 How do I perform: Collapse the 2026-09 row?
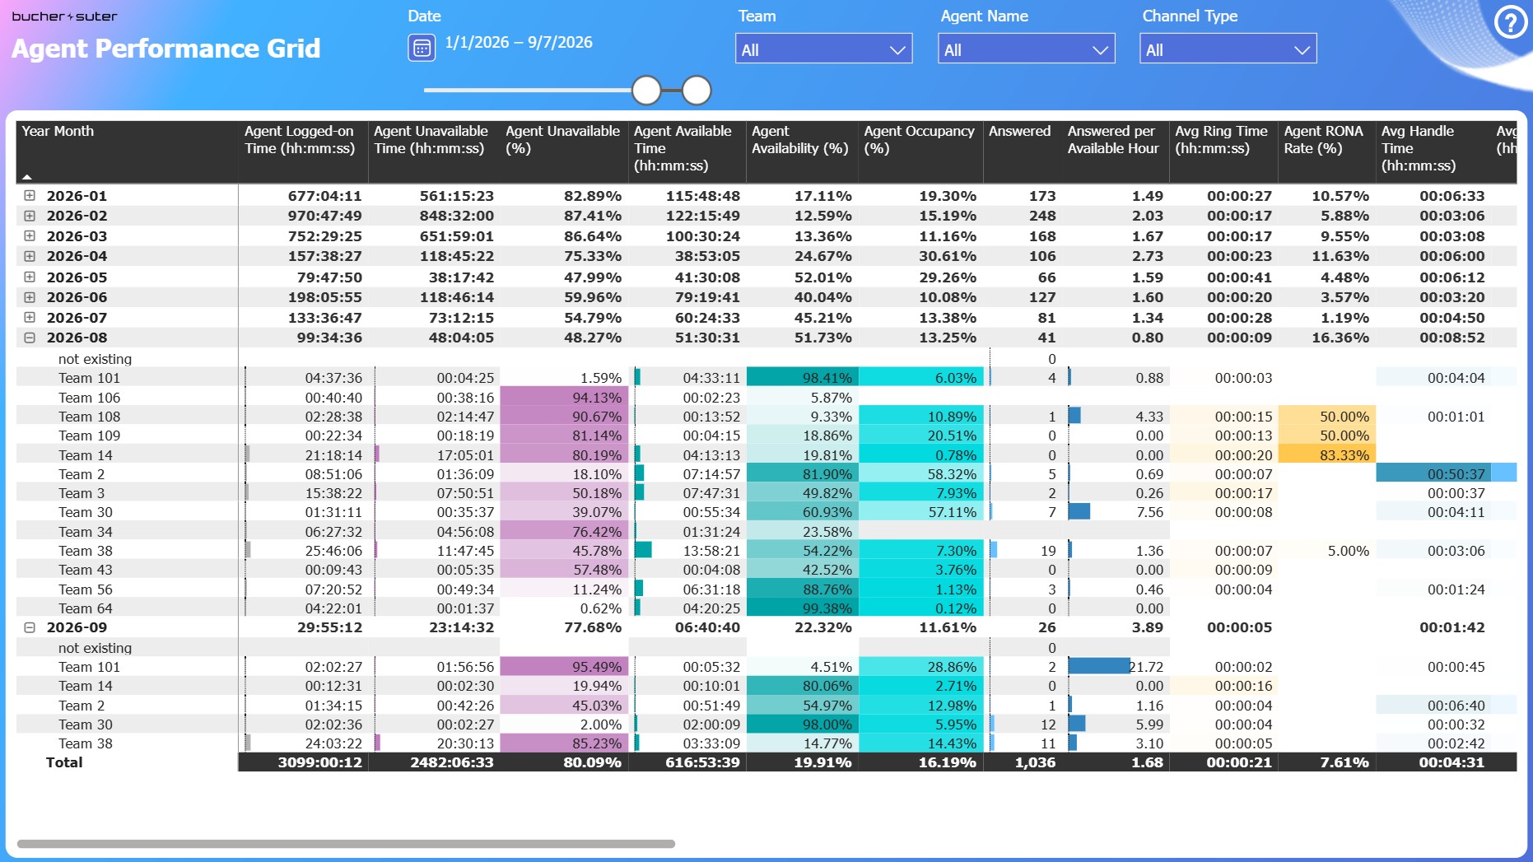pos(30,627)
